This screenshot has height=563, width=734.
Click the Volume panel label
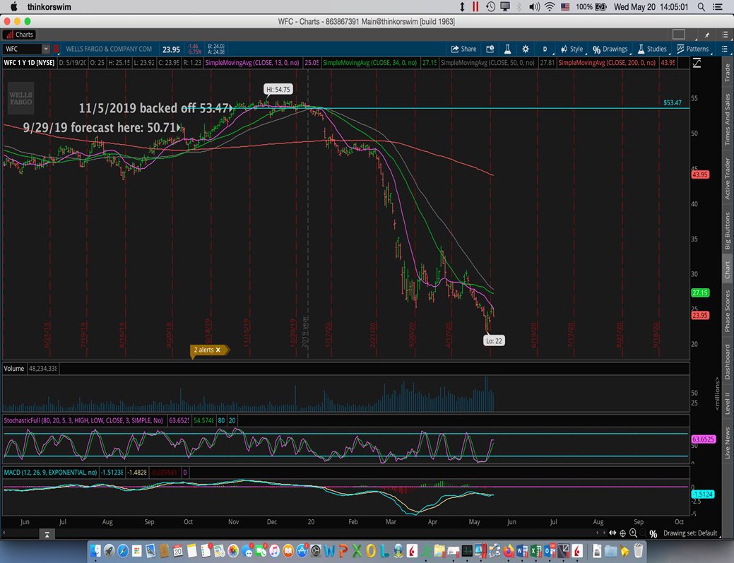tap(14, 369)
